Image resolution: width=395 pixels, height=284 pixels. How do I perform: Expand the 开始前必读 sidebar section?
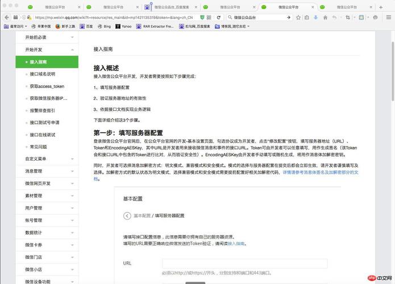click(47, 37)
